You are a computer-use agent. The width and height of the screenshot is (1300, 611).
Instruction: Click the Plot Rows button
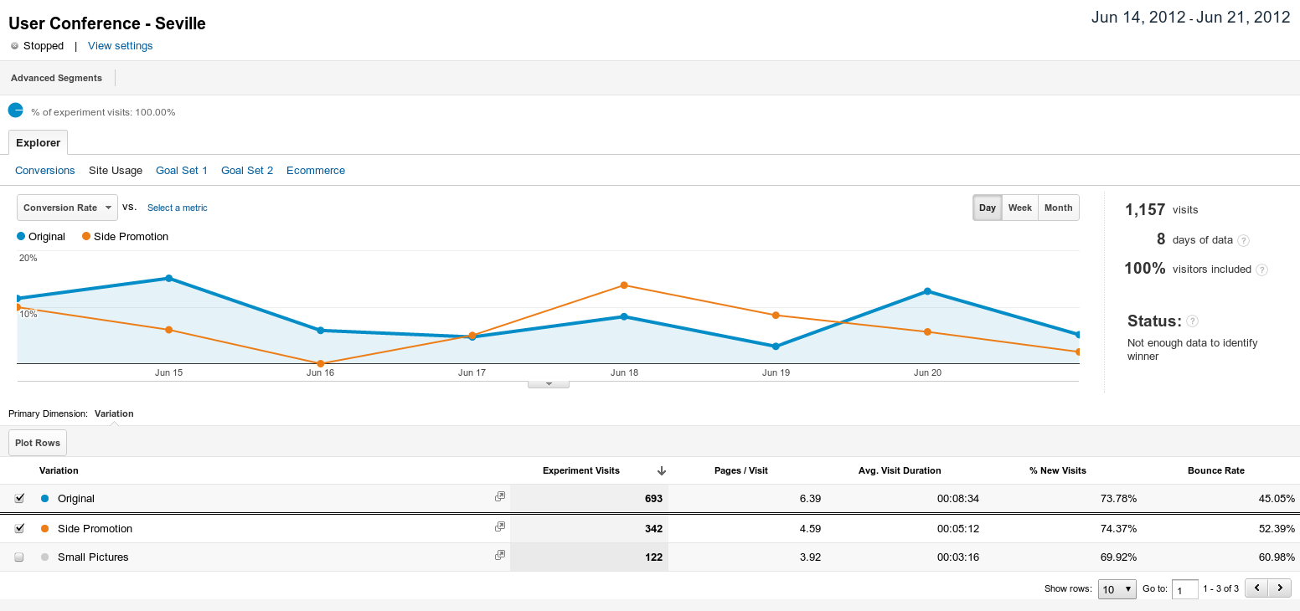(38, 443)
